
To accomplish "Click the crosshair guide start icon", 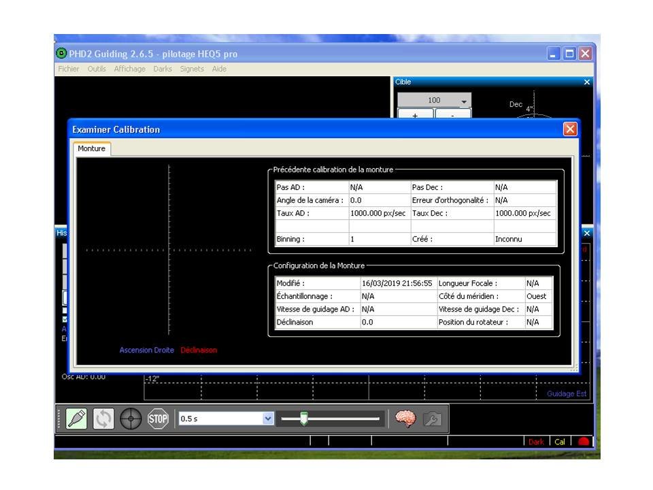I will click(131, 419).
